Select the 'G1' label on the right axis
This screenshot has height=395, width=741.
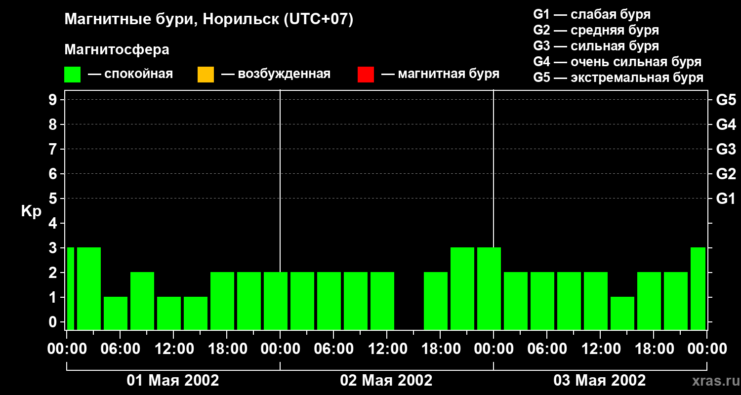(x=726, y=199)
